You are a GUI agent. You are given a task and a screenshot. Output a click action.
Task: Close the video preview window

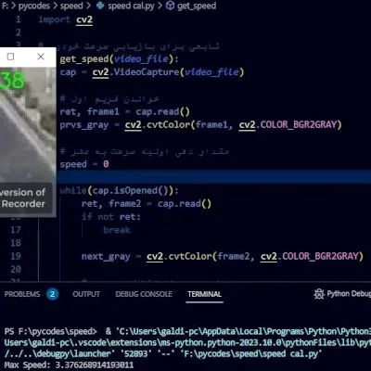tap(41, 57)
